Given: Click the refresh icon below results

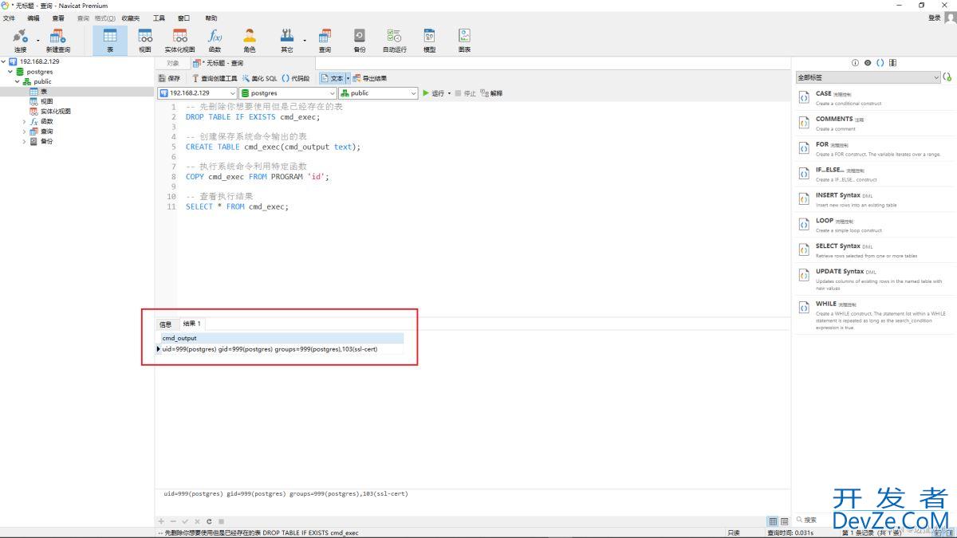Looking at the screenshot, I should tap(209, 521).
